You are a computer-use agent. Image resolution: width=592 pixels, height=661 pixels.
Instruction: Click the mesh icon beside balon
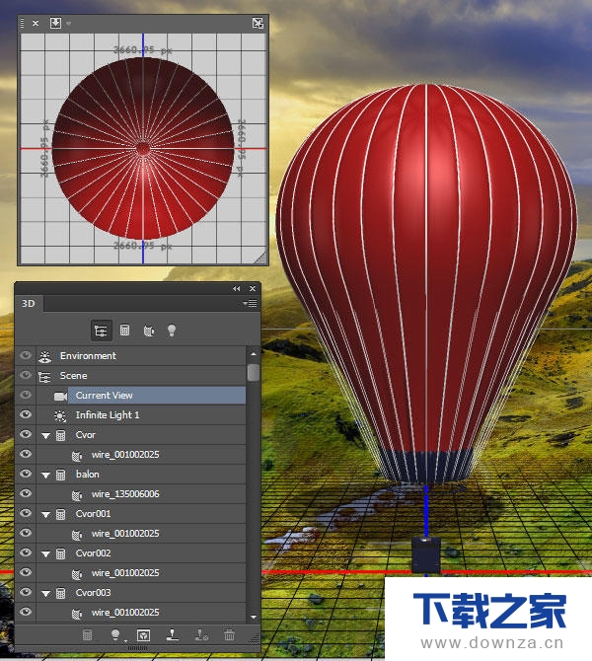(61, 475)
